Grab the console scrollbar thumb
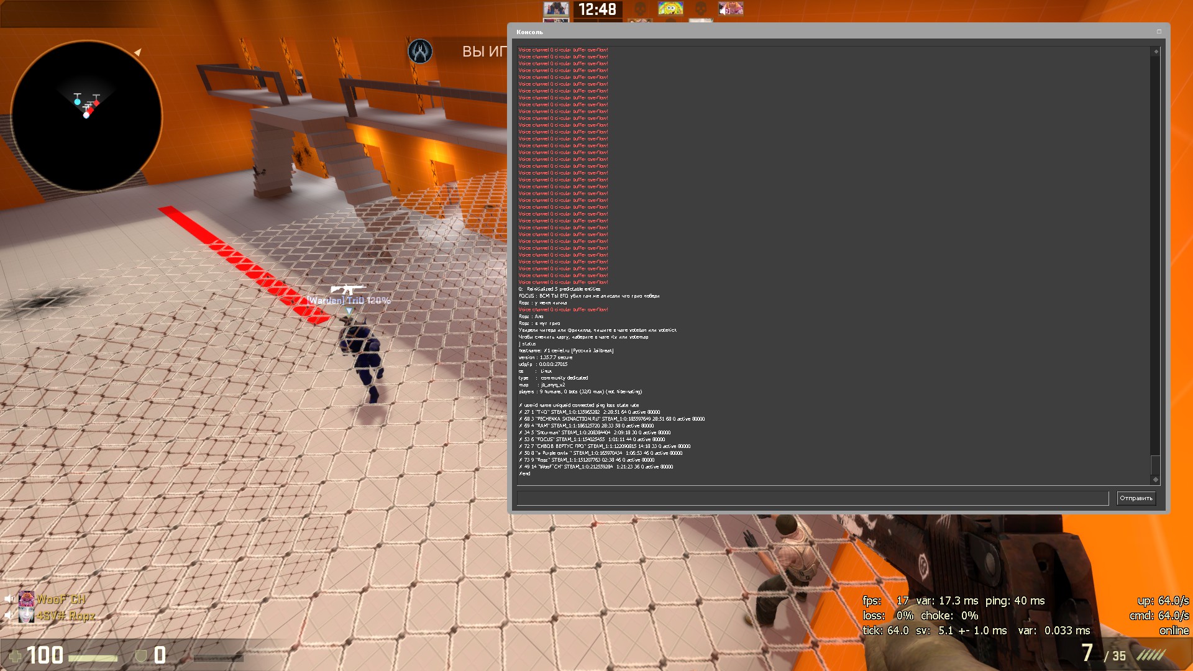The image size is (1193, 671). click(x=1156, y=465)
